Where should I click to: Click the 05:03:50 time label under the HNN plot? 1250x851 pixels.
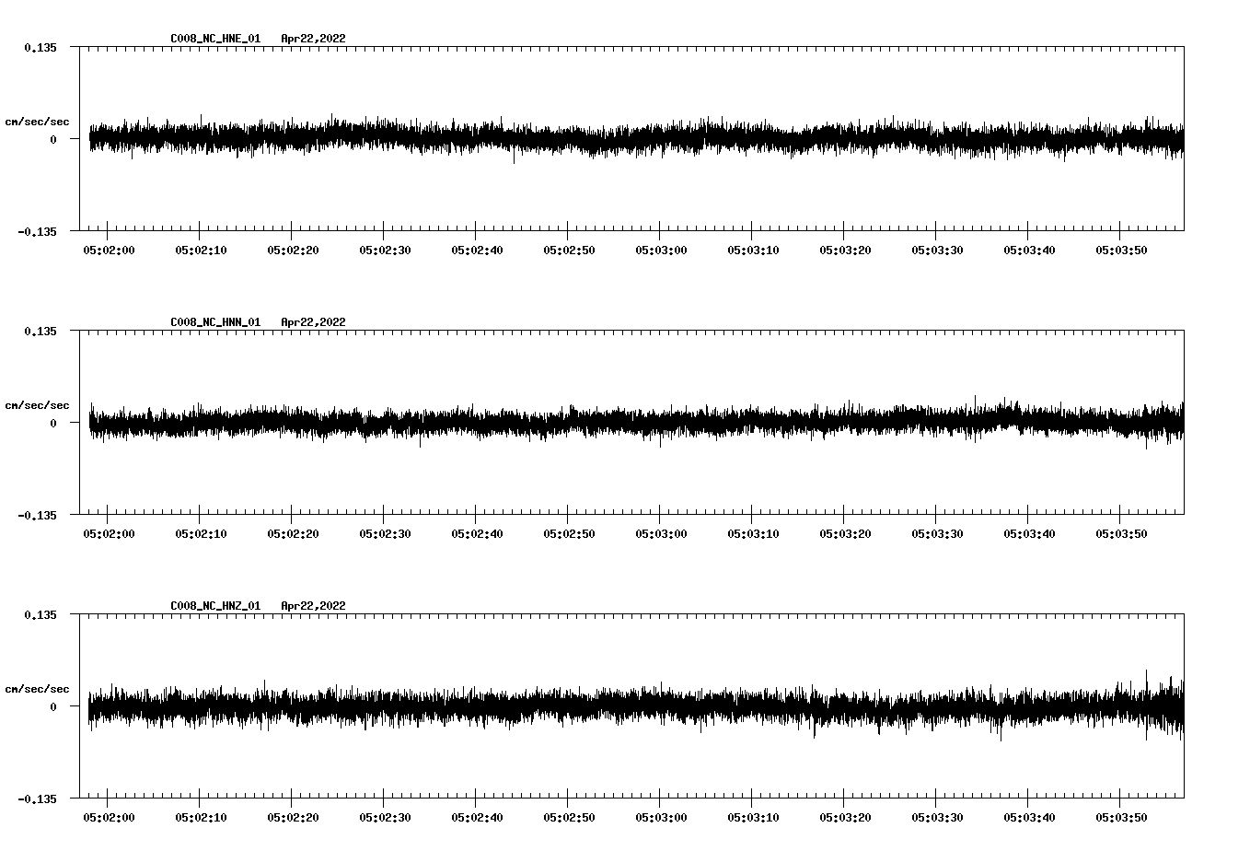[1121, 533]
